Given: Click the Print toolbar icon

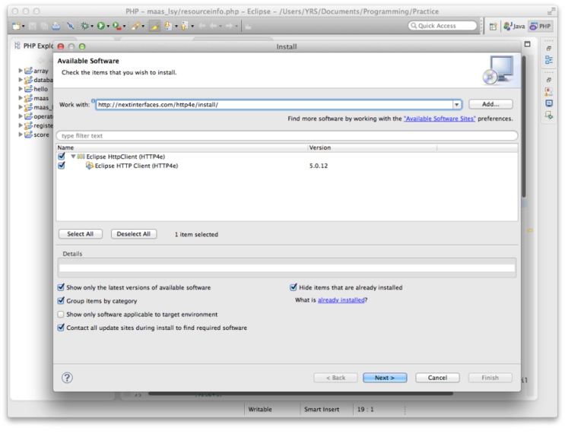Looking at the screenshot, I should coord(56,26).
